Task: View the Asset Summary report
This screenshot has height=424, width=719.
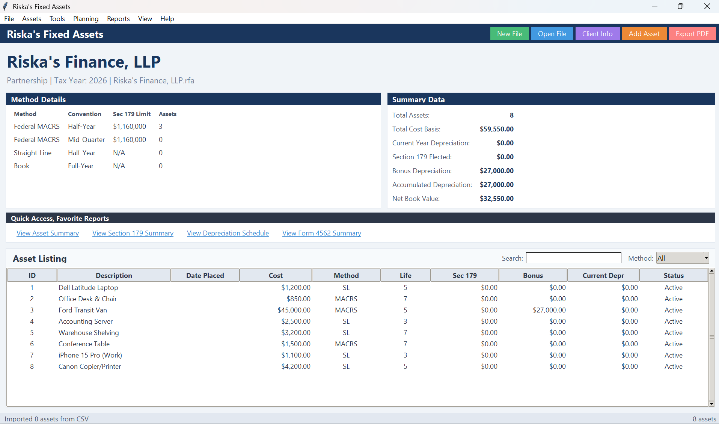Action: (x=47, y=233)
